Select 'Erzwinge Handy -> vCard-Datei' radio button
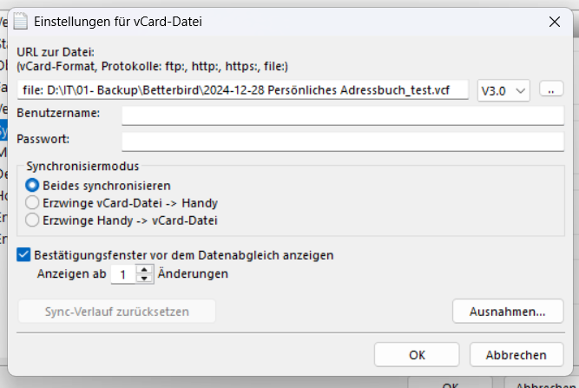Image resolution: width=579 pixels, height=388 pixels. tap(33, 220)
